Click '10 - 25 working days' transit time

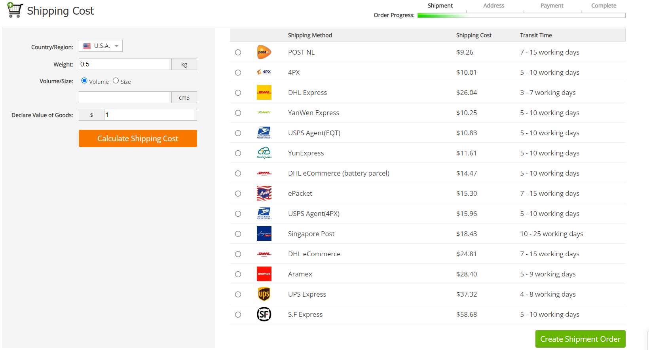pyautogui.click(x=552, y=234)
